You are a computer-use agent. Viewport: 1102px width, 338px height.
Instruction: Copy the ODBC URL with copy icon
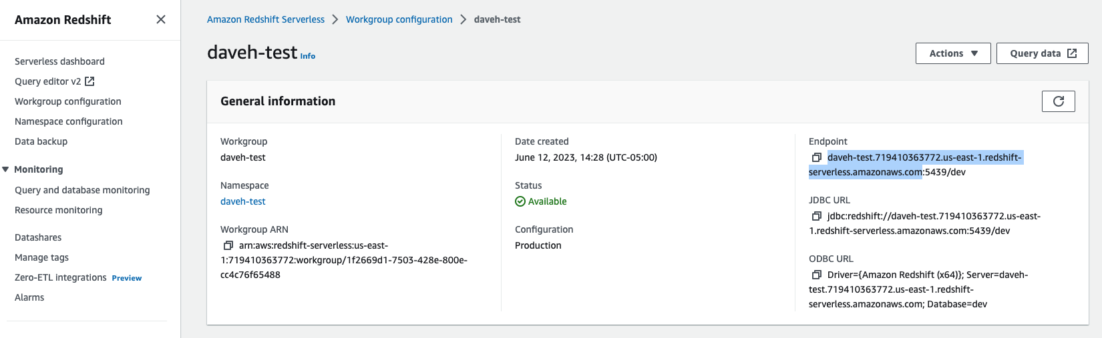click(816, 275)
